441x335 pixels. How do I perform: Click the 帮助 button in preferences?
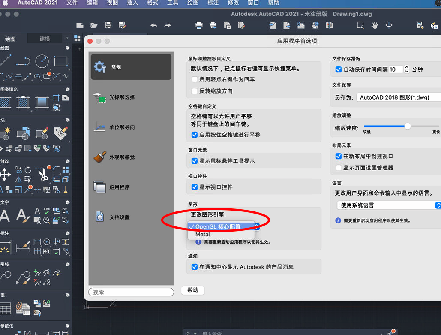pos(193,290)
